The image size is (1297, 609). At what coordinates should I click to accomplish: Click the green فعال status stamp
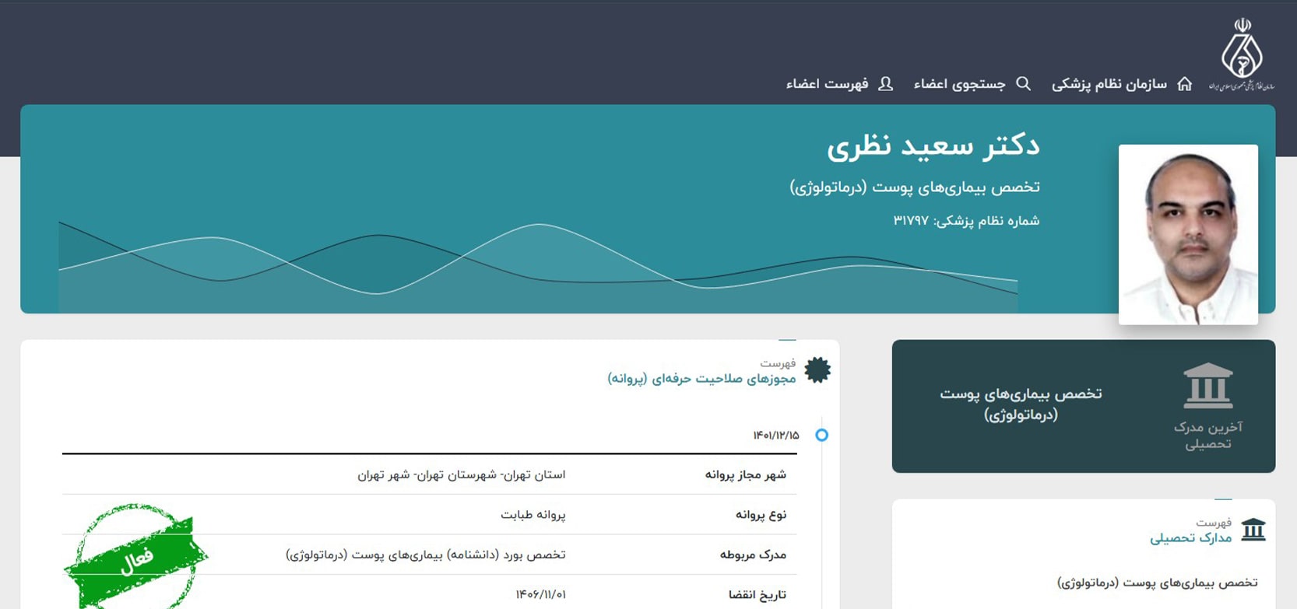click(135, 556)
